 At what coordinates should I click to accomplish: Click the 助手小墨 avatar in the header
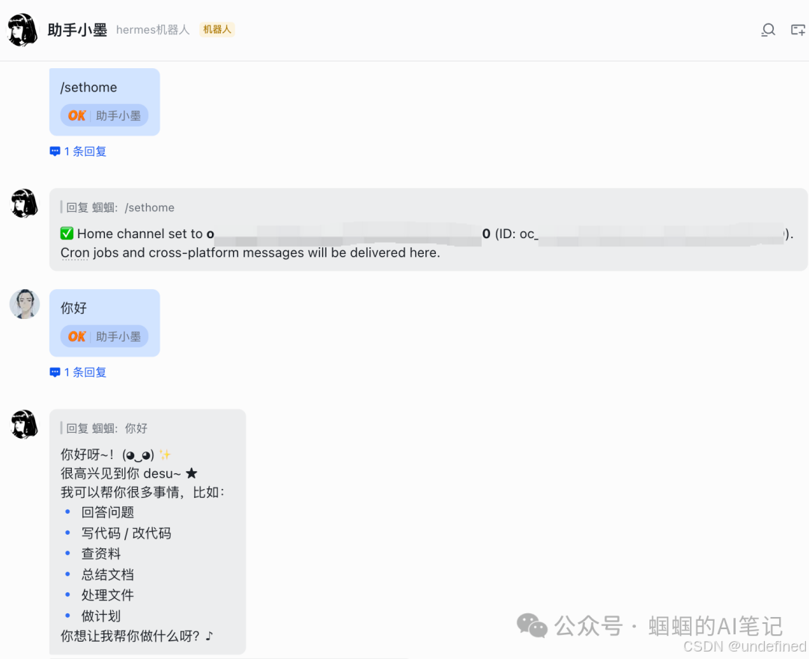[x=21, y=30]
